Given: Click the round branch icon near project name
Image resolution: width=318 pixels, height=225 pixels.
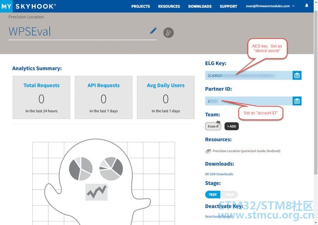Looking at the screenshot, I should [x=168, y=33].
